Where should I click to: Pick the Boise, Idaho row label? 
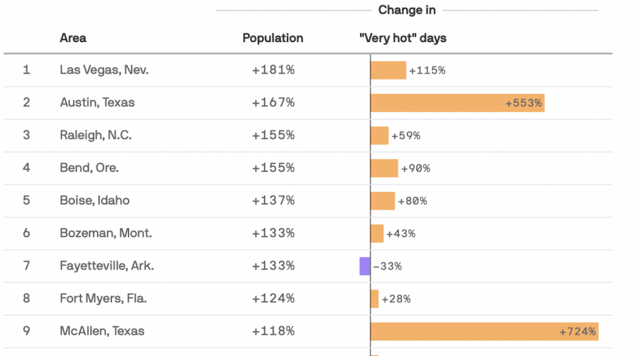click(94, 200)
